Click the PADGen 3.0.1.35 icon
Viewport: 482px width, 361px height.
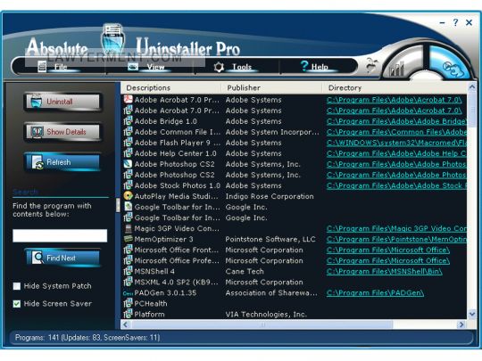click(128, 293)
